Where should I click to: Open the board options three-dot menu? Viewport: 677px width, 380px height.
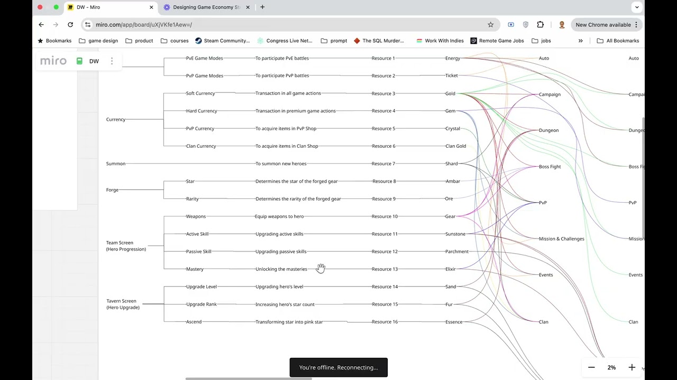(112, 61)
